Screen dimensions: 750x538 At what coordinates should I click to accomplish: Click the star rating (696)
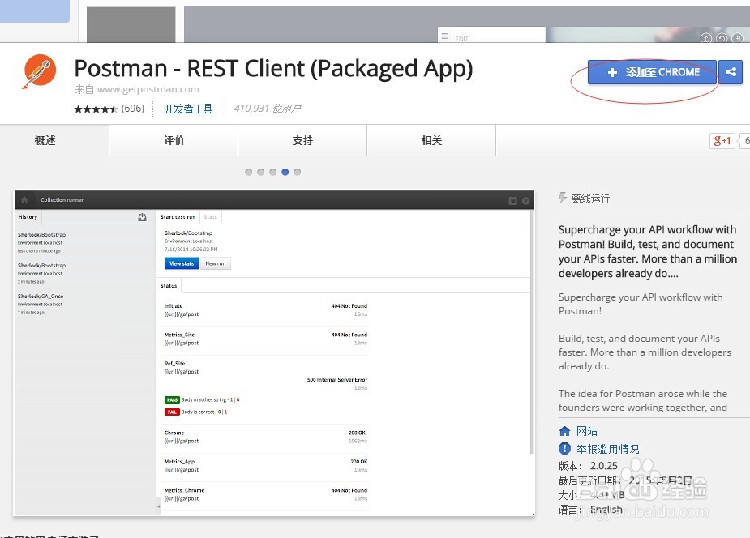click(109, 109)
